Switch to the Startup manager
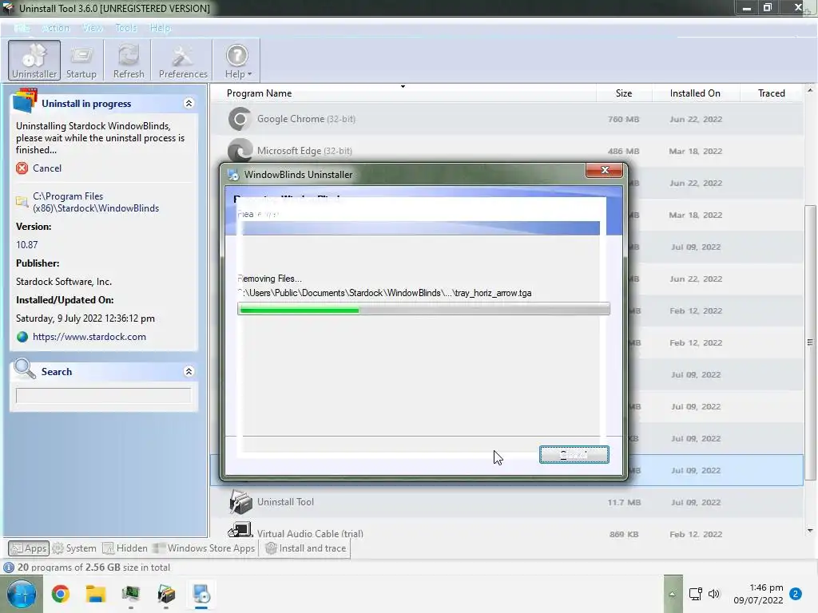818x613 pixels. tap(81, 61)
